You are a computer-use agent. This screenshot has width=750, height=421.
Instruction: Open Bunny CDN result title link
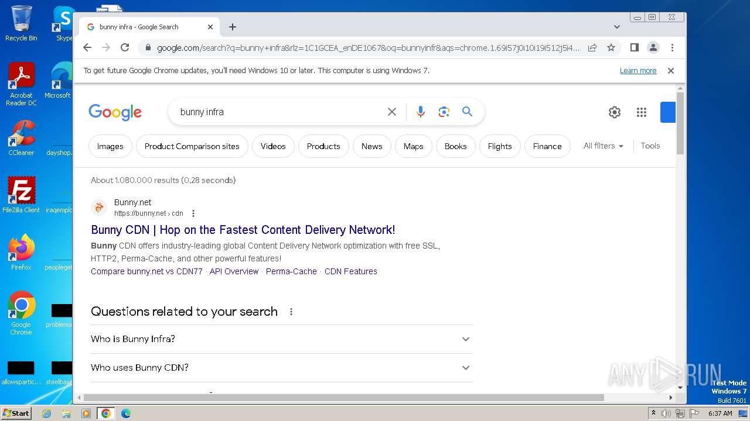[x=243, y=230]
